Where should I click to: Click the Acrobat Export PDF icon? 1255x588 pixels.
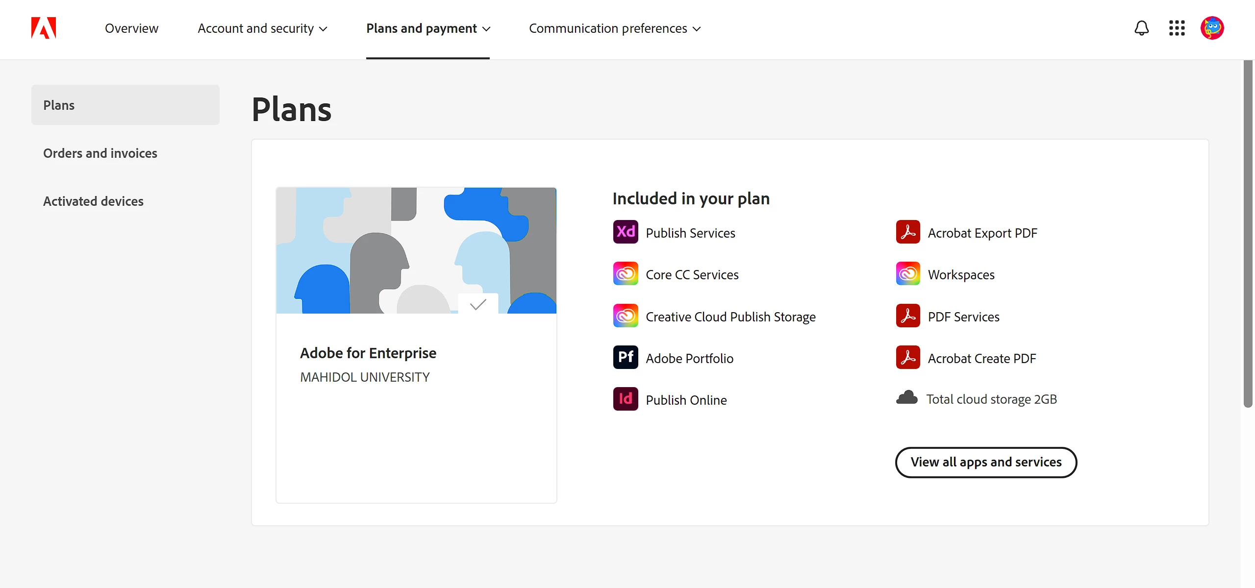coord(908,232)
